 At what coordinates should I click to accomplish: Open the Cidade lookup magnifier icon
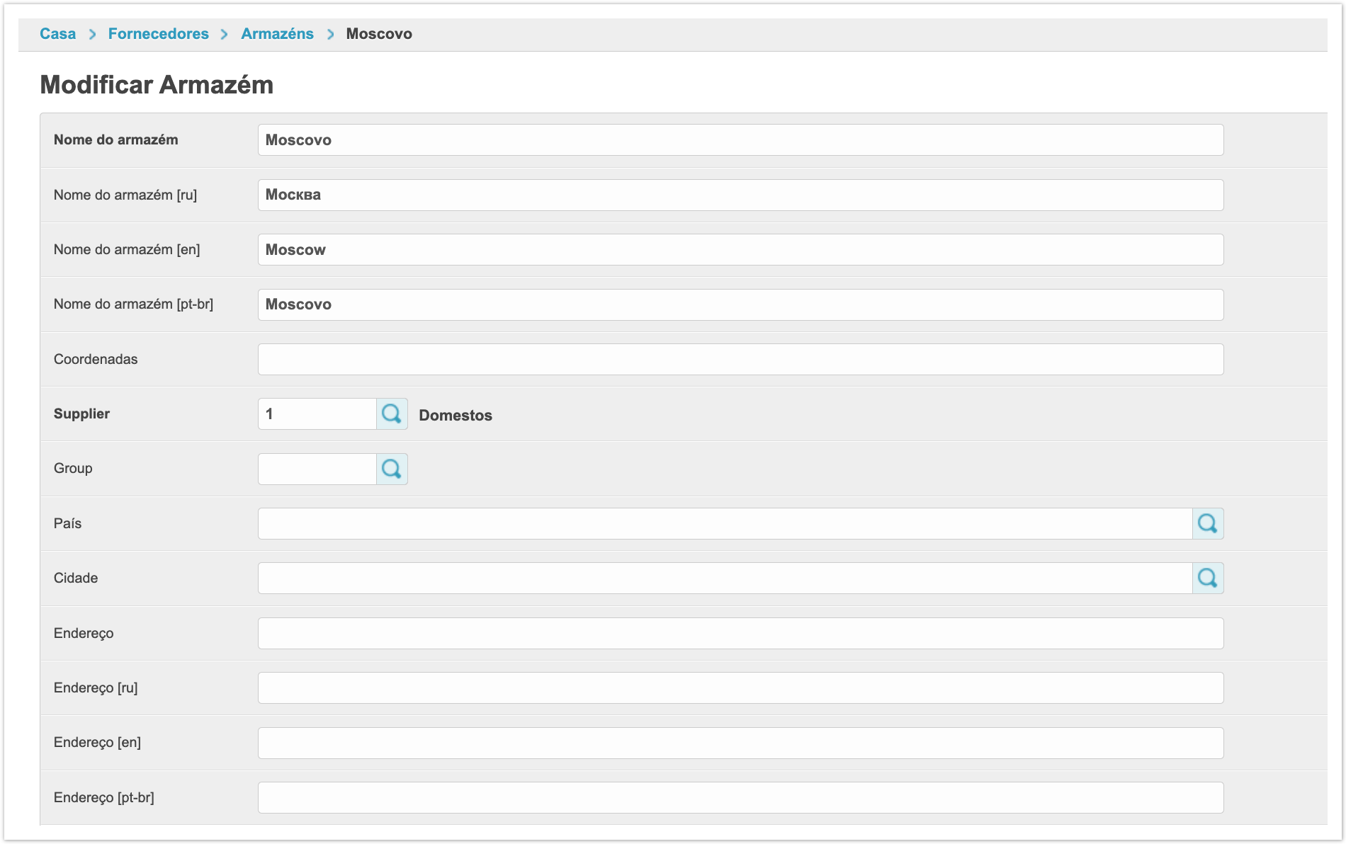(x=1208, y=578)
